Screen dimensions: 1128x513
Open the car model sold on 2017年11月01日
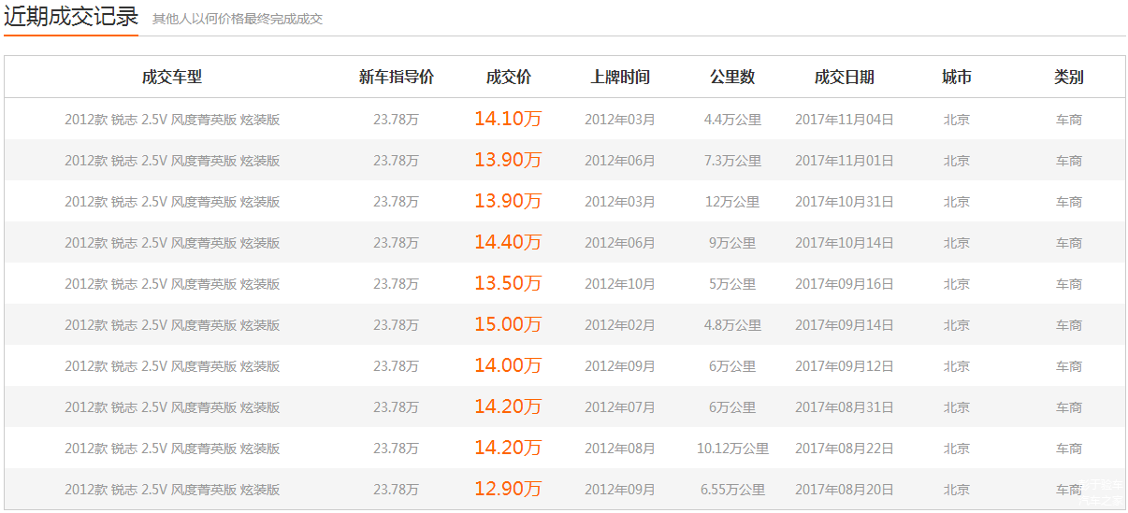pos(172,161)
